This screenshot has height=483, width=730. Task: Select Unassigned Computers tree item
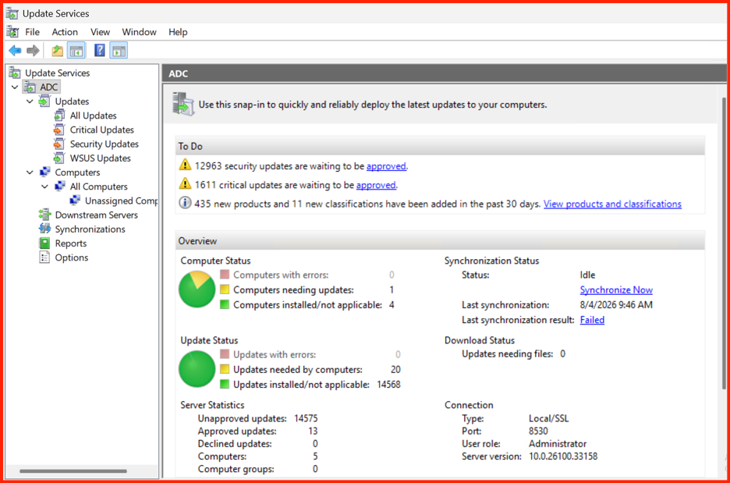pos(121,201)
